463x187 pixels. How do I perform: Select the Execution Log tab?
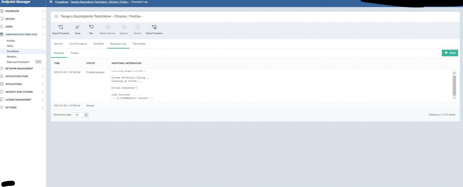[118, 44]
